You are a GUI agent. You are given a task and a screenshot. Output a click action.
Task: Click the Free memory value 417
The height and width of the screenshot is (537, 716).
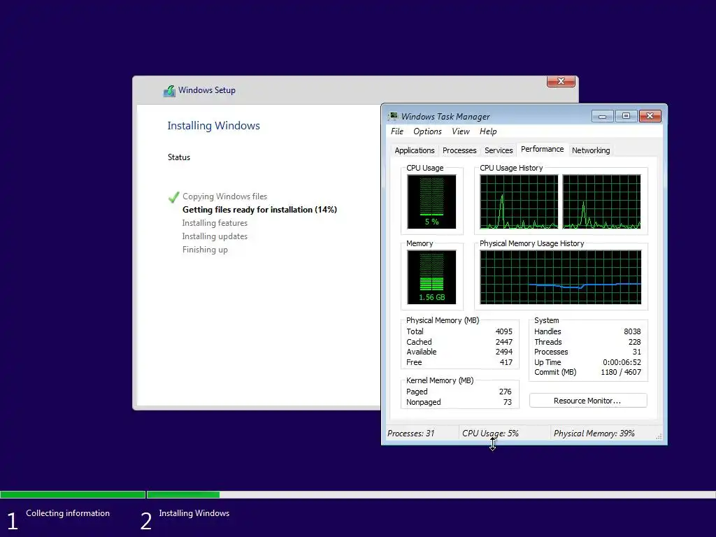tap(506, 362)
